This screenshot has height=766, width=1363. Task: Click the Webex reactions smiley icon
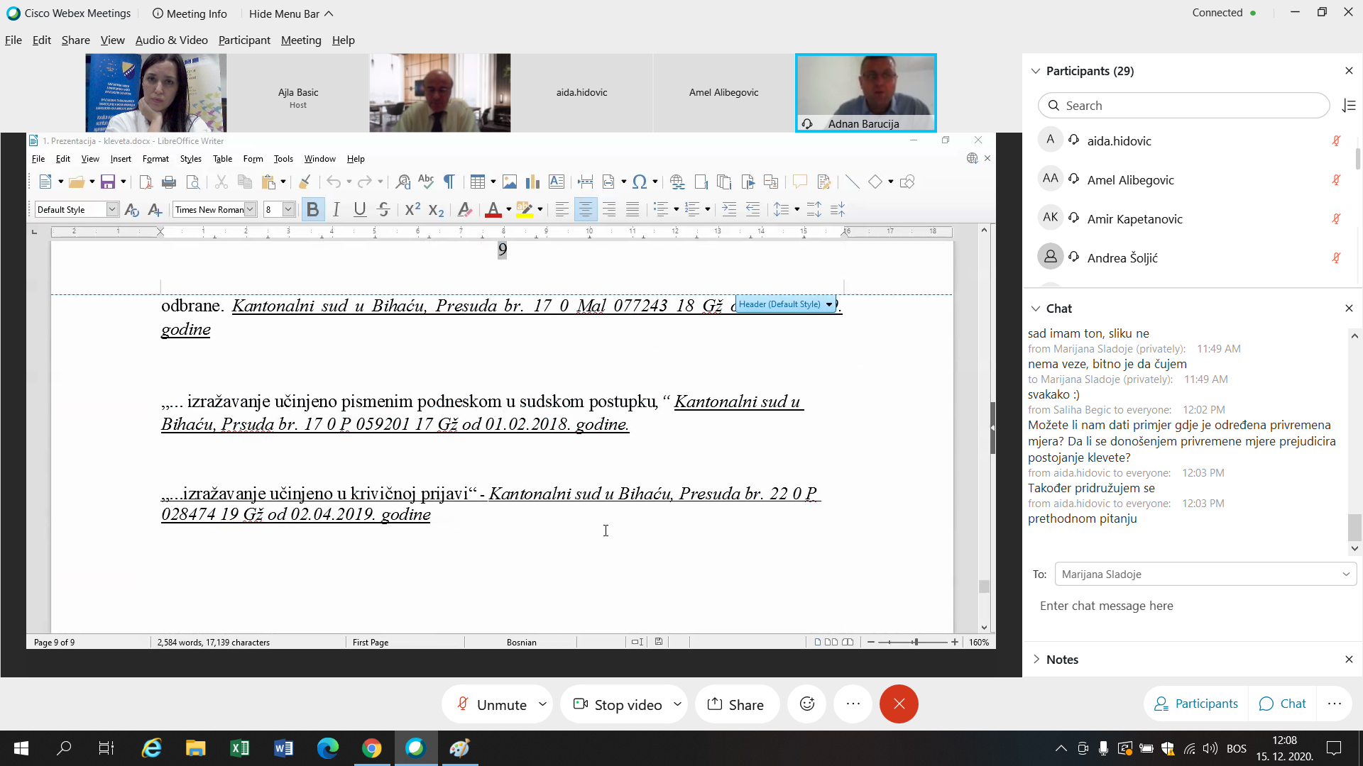click(807, 704)
